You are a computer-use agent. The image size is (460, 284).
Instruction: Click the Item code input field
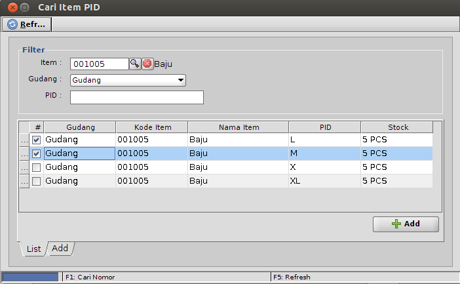click(99, 64)
